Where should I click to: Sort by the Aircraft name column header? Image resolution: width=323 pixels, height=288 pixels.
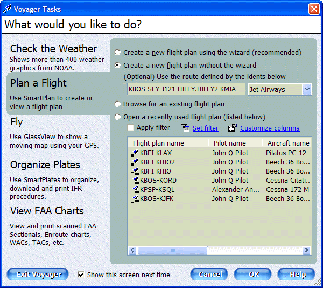287,143
